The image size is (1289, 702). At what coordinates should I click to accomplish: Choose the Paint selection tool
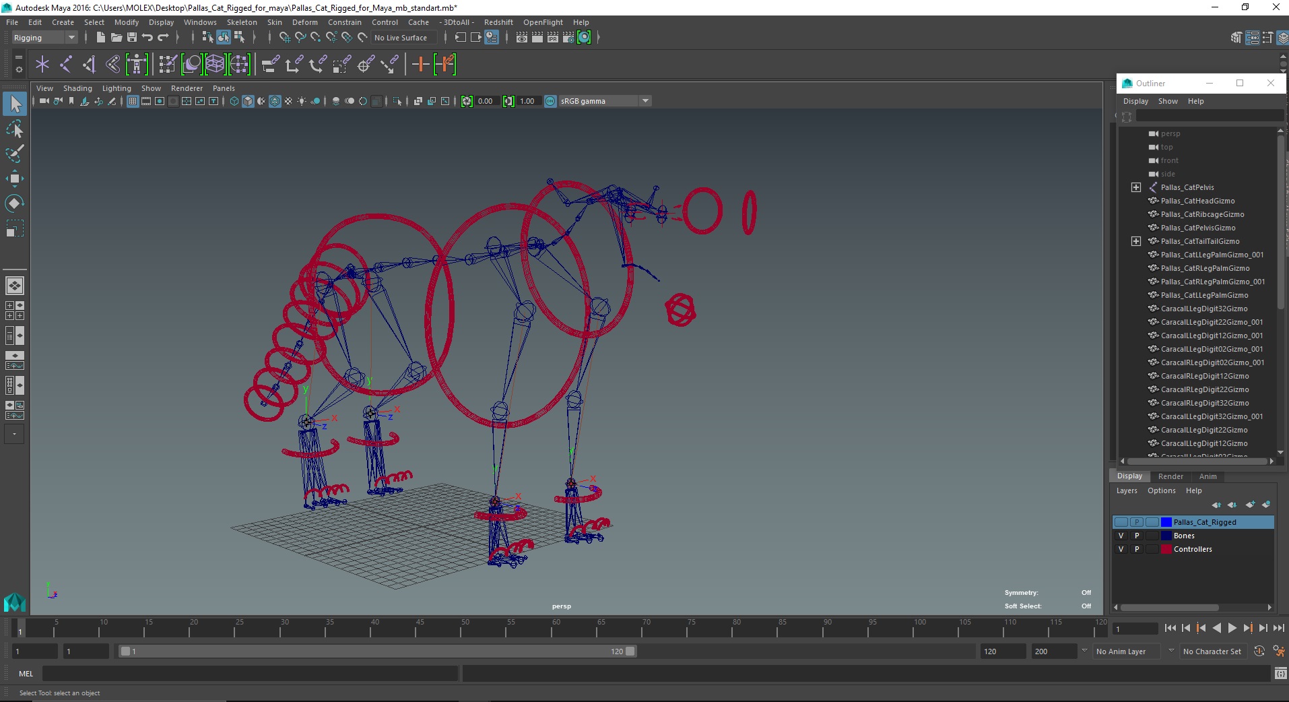click(x=15, y=154)
